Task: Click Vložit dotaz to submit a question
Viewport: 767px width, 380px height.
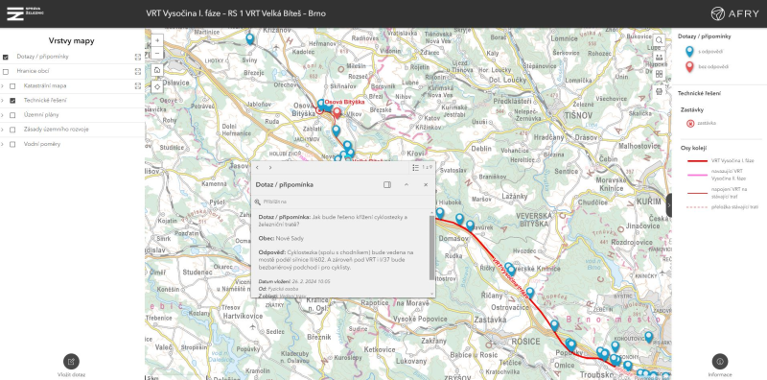Action: point(71,366)
